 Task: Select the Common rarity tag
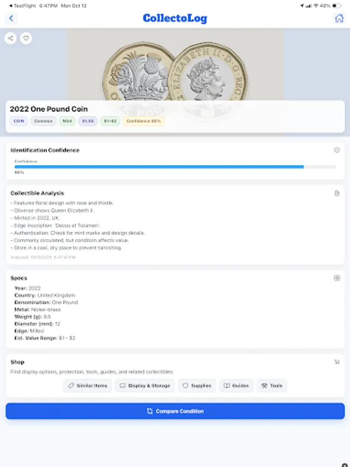[43, 121]
